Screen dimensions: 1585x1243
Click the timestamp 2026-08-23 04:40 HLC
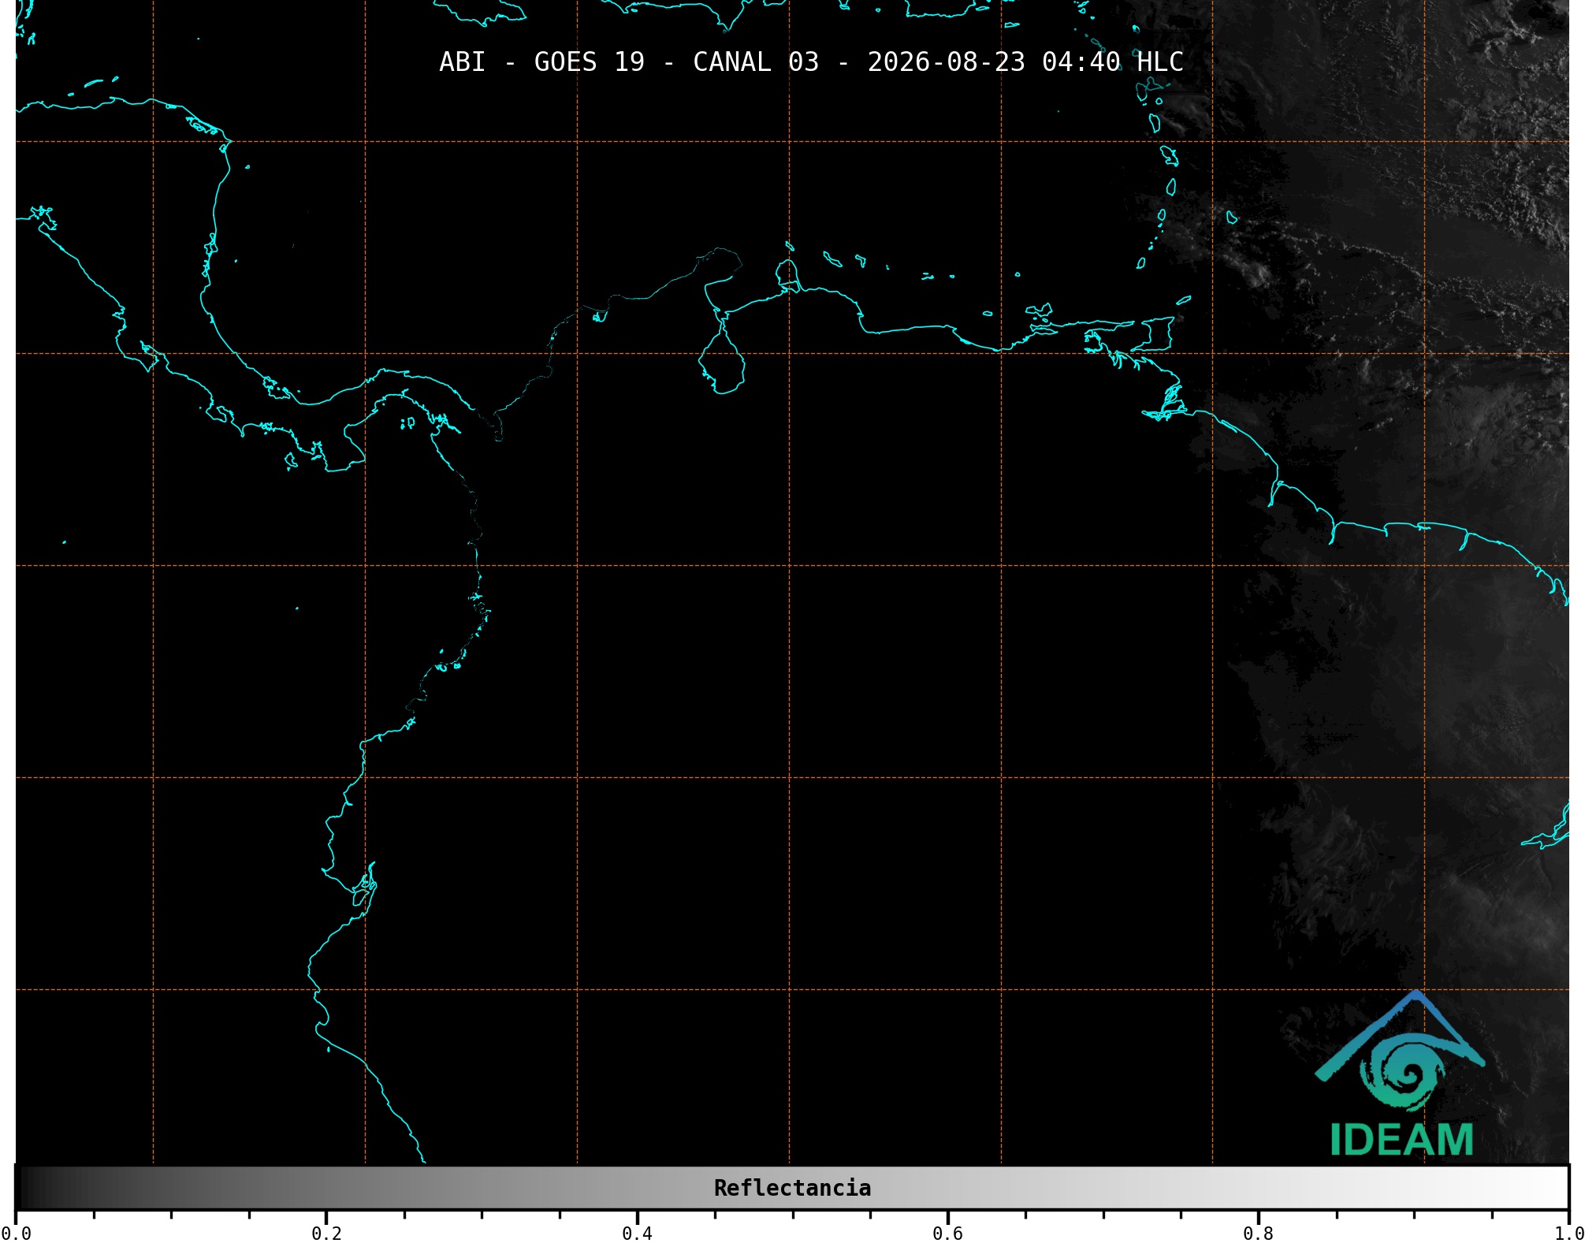(x=1025, y=61)
